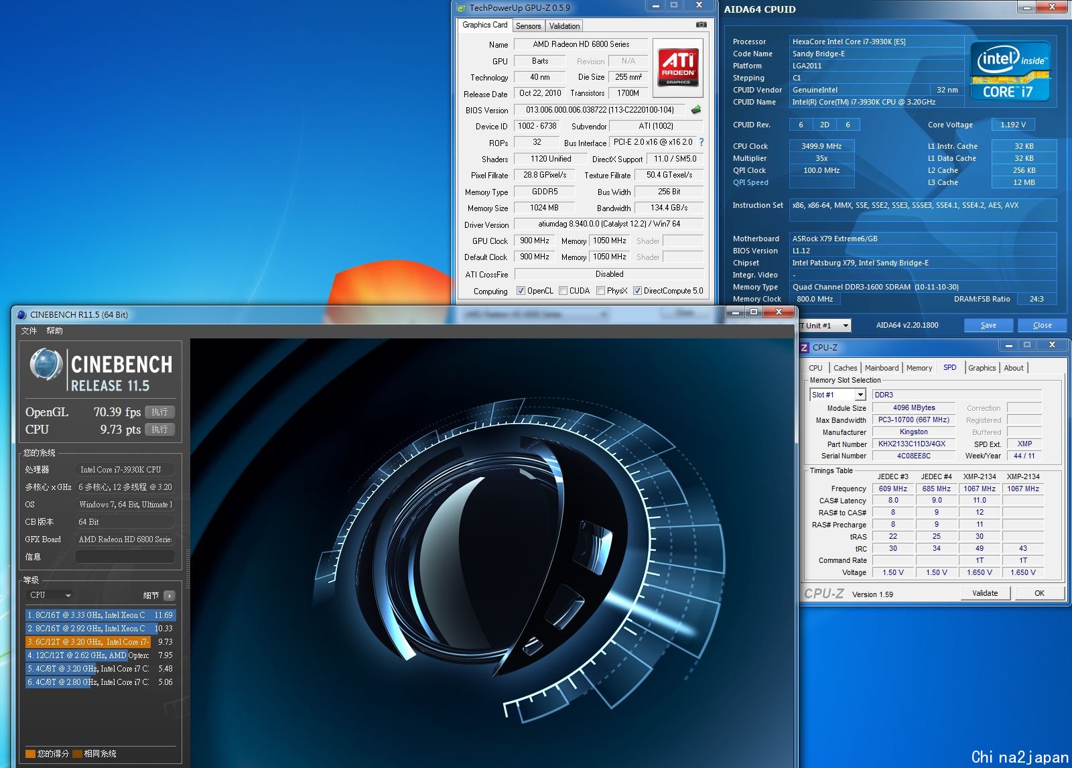Switch to the Mainboard tab in CPU-Z
The image size is (1072, 768).
882,368
